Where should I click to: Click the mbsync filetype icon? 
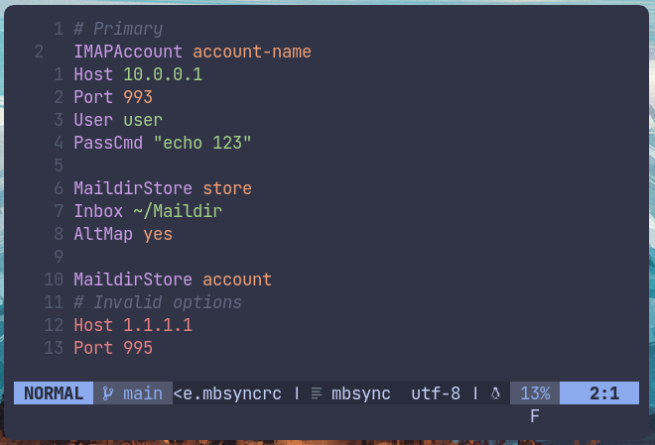point(317,393)
